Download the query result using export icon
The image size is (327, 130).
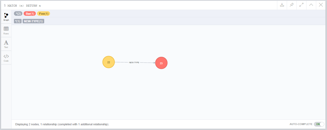click(x=282, y=5)
